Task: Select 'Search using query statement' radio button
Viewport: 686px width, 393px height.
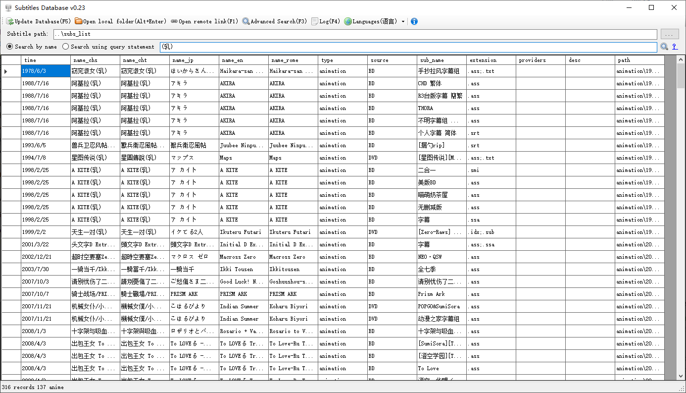Action: coord(108,47)
